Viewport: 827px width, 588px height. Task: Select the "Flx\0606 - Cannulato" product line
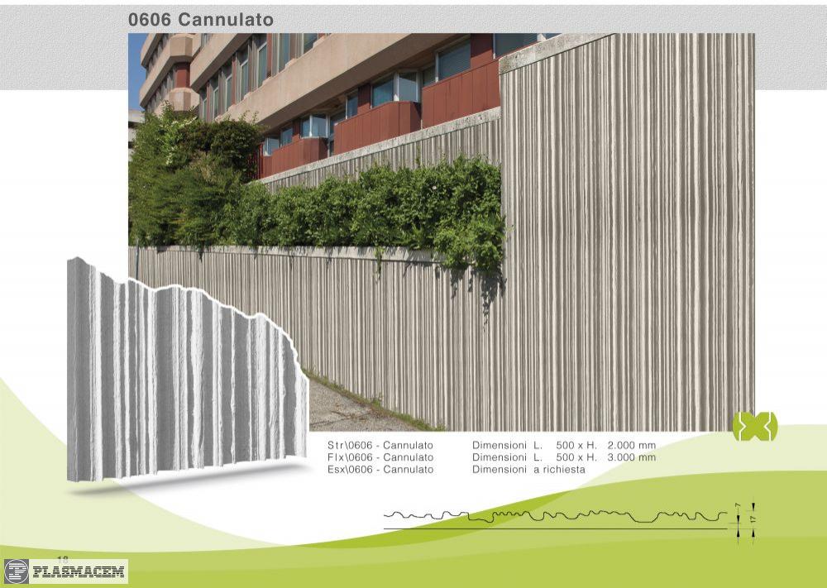tap(380, 457)
